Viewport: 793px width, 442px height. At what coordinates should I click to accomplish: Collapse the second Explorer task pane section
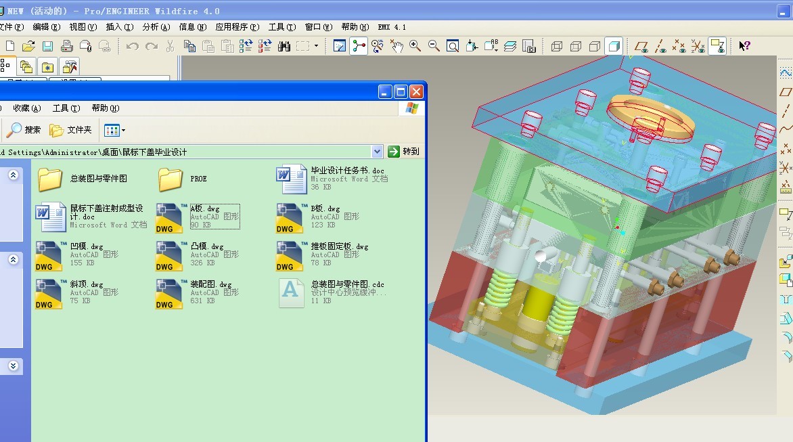tap(13, 259)
